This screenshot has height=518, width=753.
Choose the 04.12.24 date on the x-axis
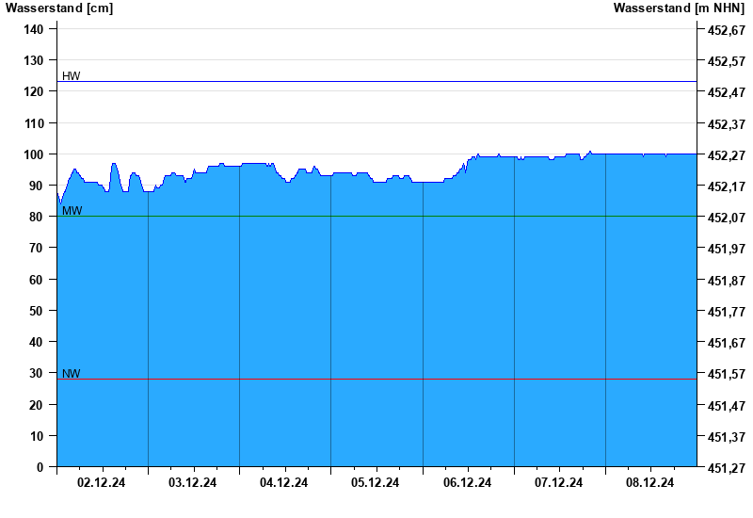pos(284,483)
